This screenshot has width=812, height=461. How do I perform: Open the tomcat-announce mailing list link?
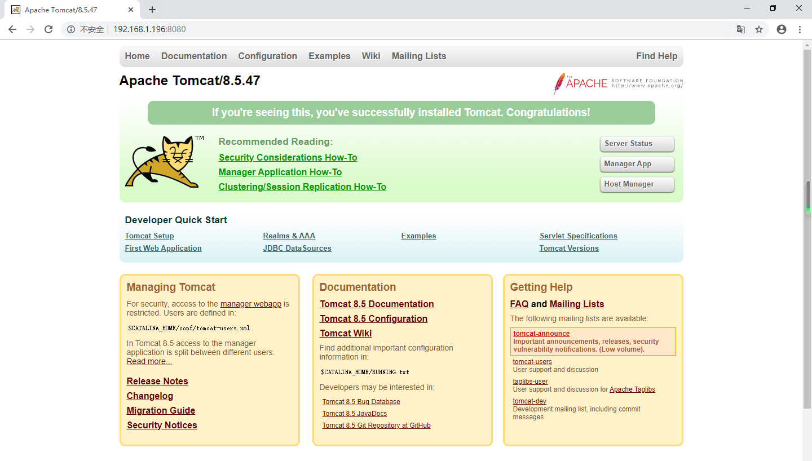click(541, 334)
